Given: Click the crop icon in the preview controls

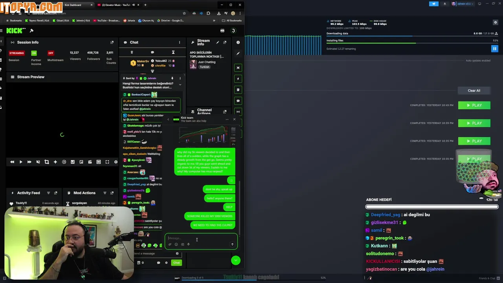Looking at the screenshot, I should pos(47,162).
